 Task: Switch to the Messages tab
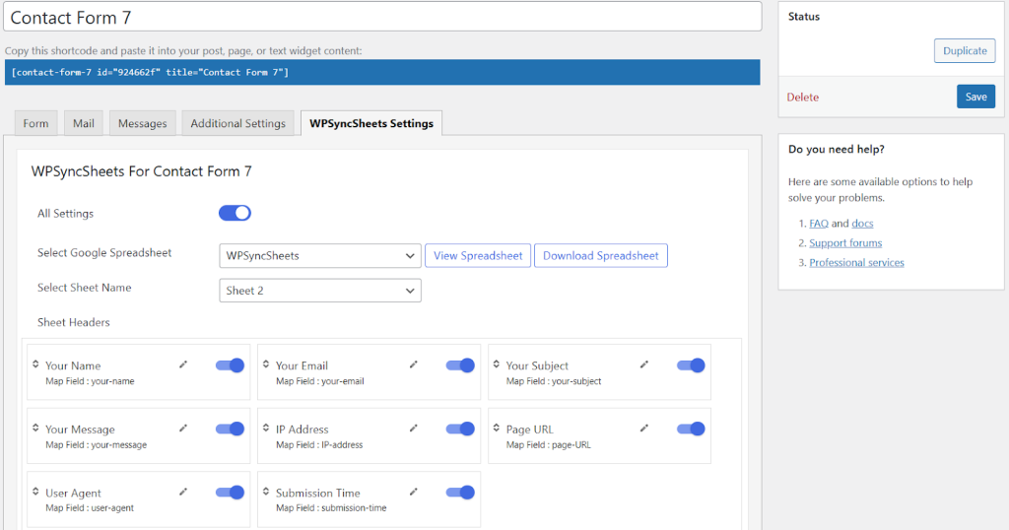click(142, 123)
